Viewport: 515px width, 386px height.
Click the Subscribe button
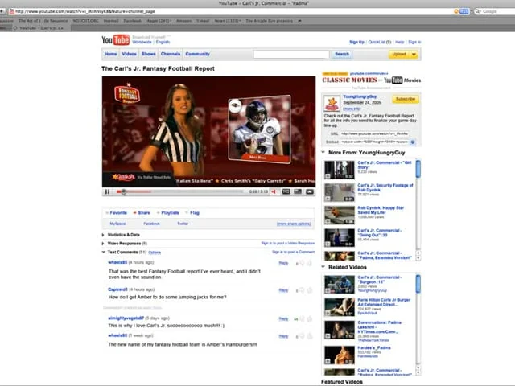(x=406, y=99)
